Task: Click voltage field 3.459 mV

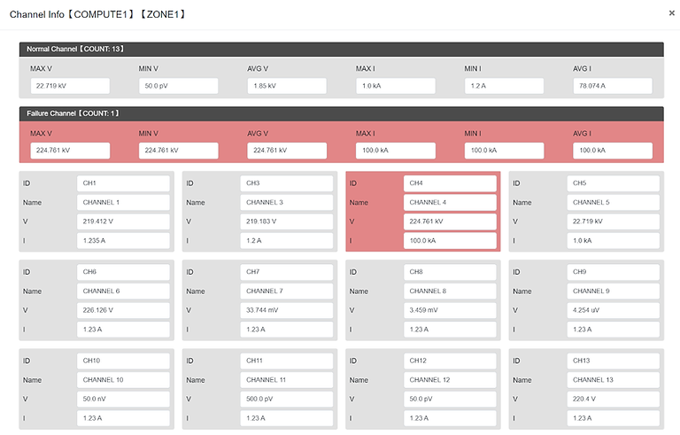Action: [x=450, y=310]
